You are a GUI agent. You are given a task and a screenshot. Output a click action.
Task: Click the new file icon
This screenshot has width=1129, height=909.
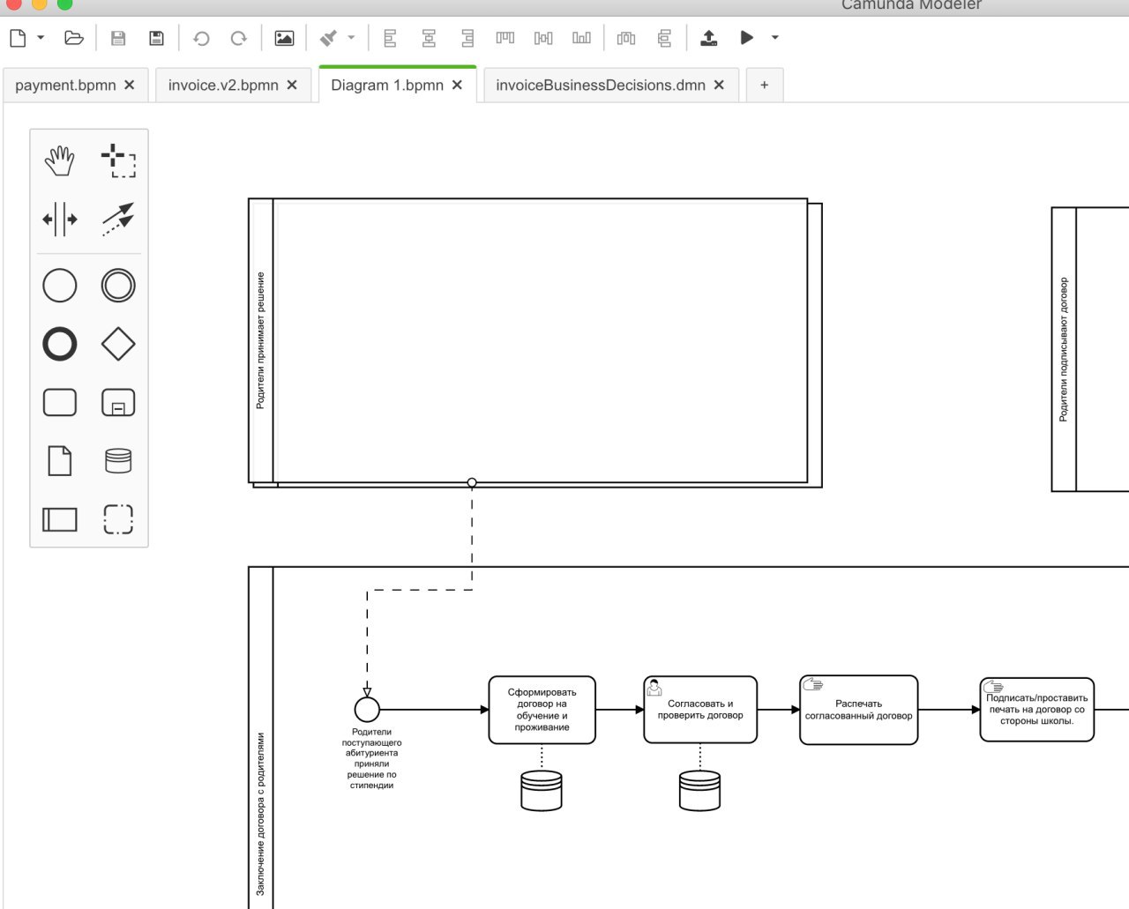tap(18, 38)
